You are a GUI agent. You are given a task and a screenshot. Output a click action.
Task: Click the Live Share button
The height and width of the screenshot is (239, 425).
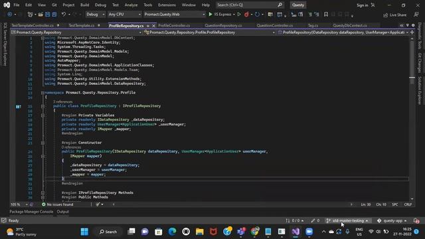click(x=394, y=15)
